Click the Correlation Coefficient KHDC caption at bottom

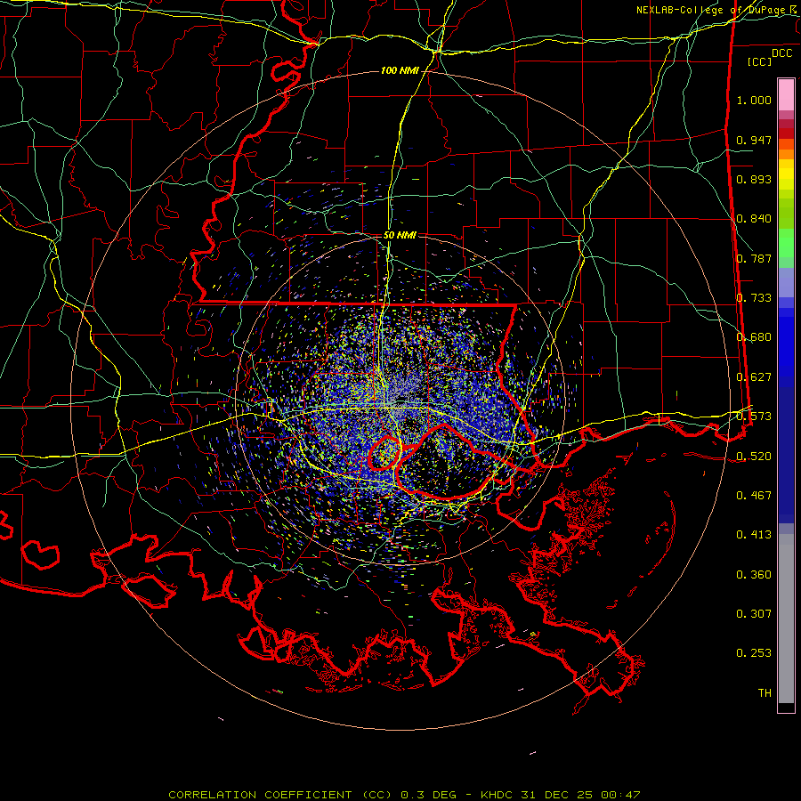(x=404, y=795)
